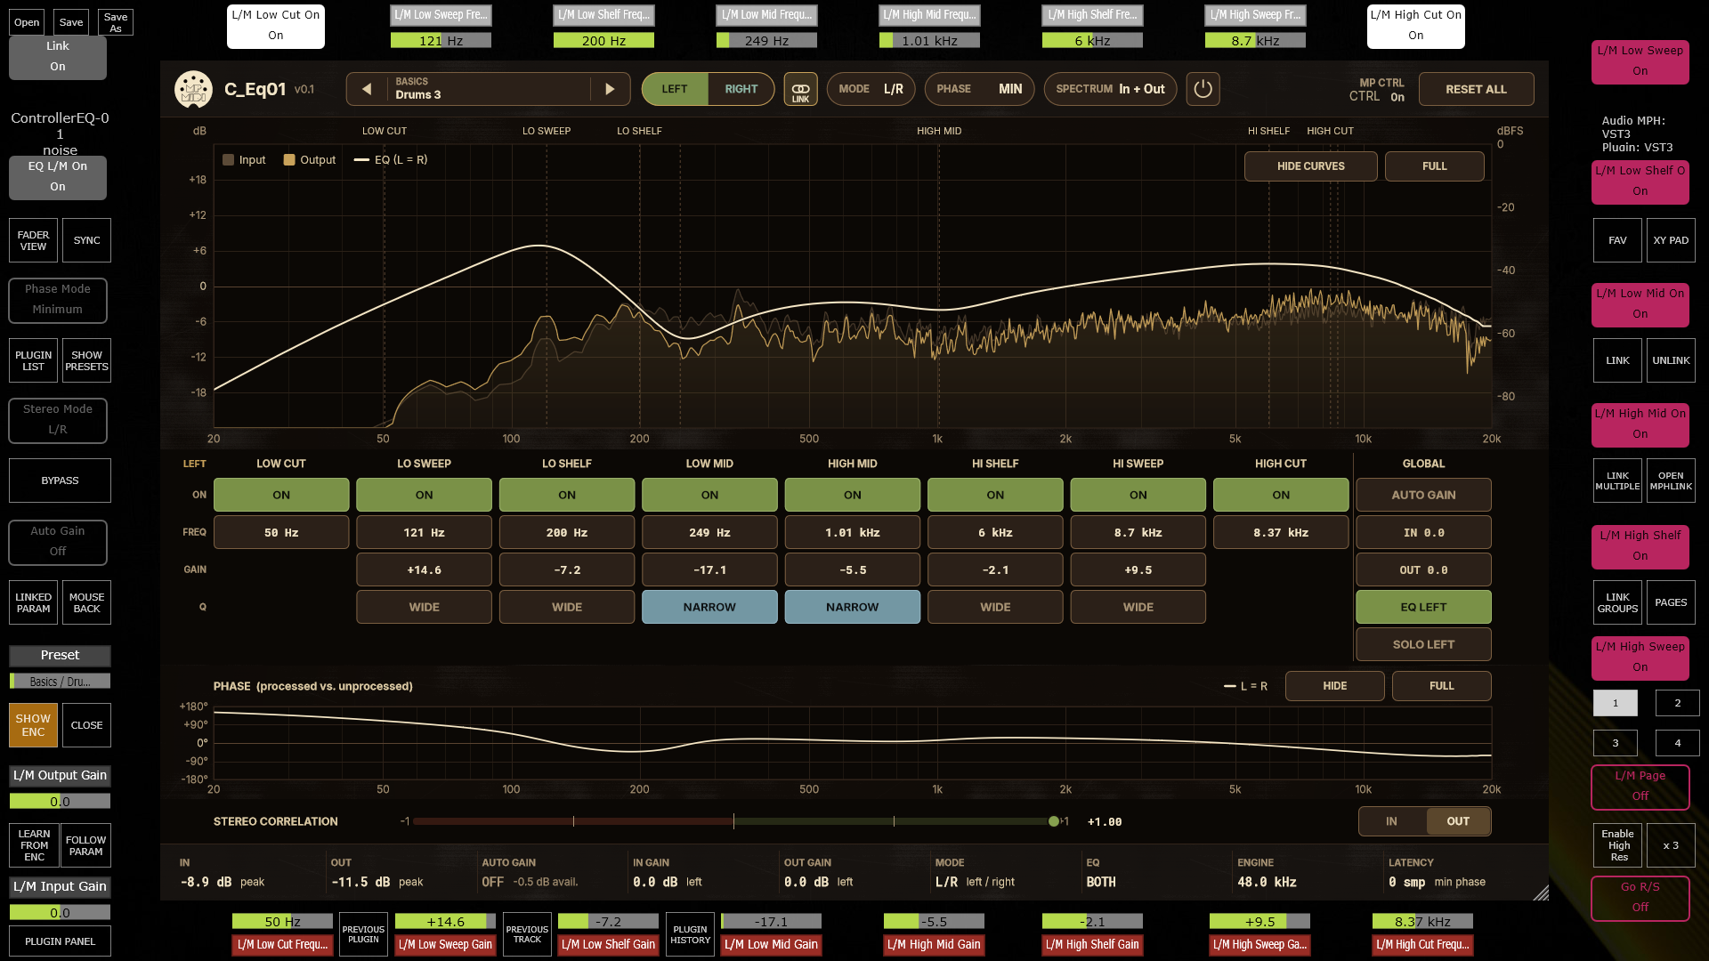Image resolution: width=1709 pixels, height=961 pixels.
Task: Toggle the HI SWEEP band ON button
Action: (x=1138, y=495)
